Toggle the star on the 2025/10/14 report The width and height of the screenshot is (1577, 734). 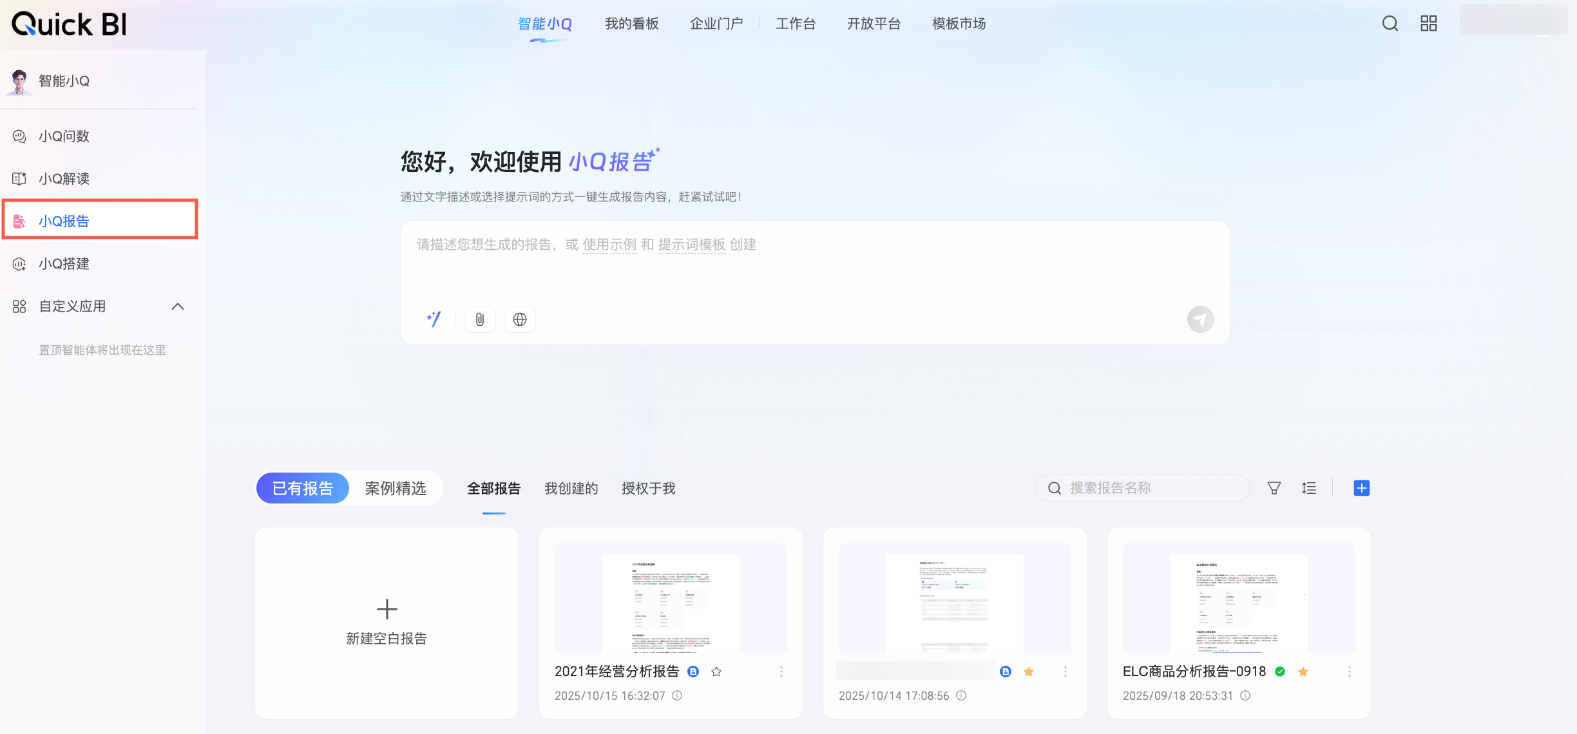pyautogui.click(x=1028, y=672)
